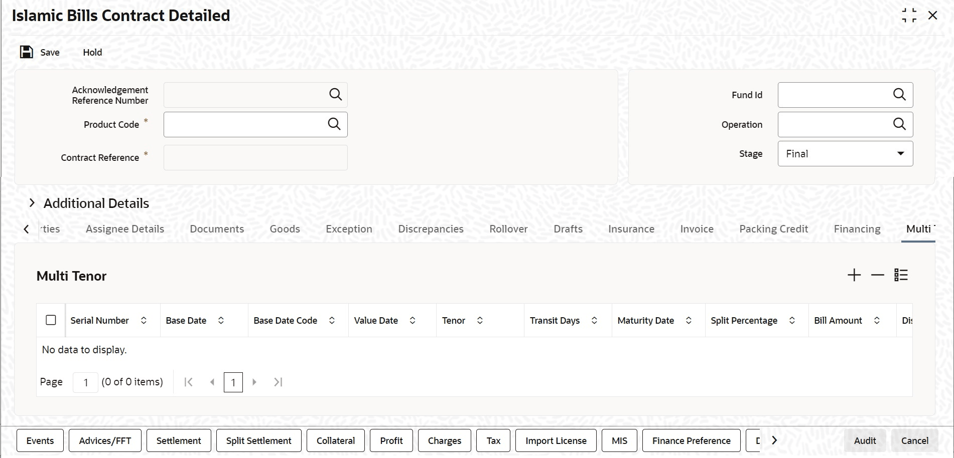Click the Save disk icon

(26, 52)
